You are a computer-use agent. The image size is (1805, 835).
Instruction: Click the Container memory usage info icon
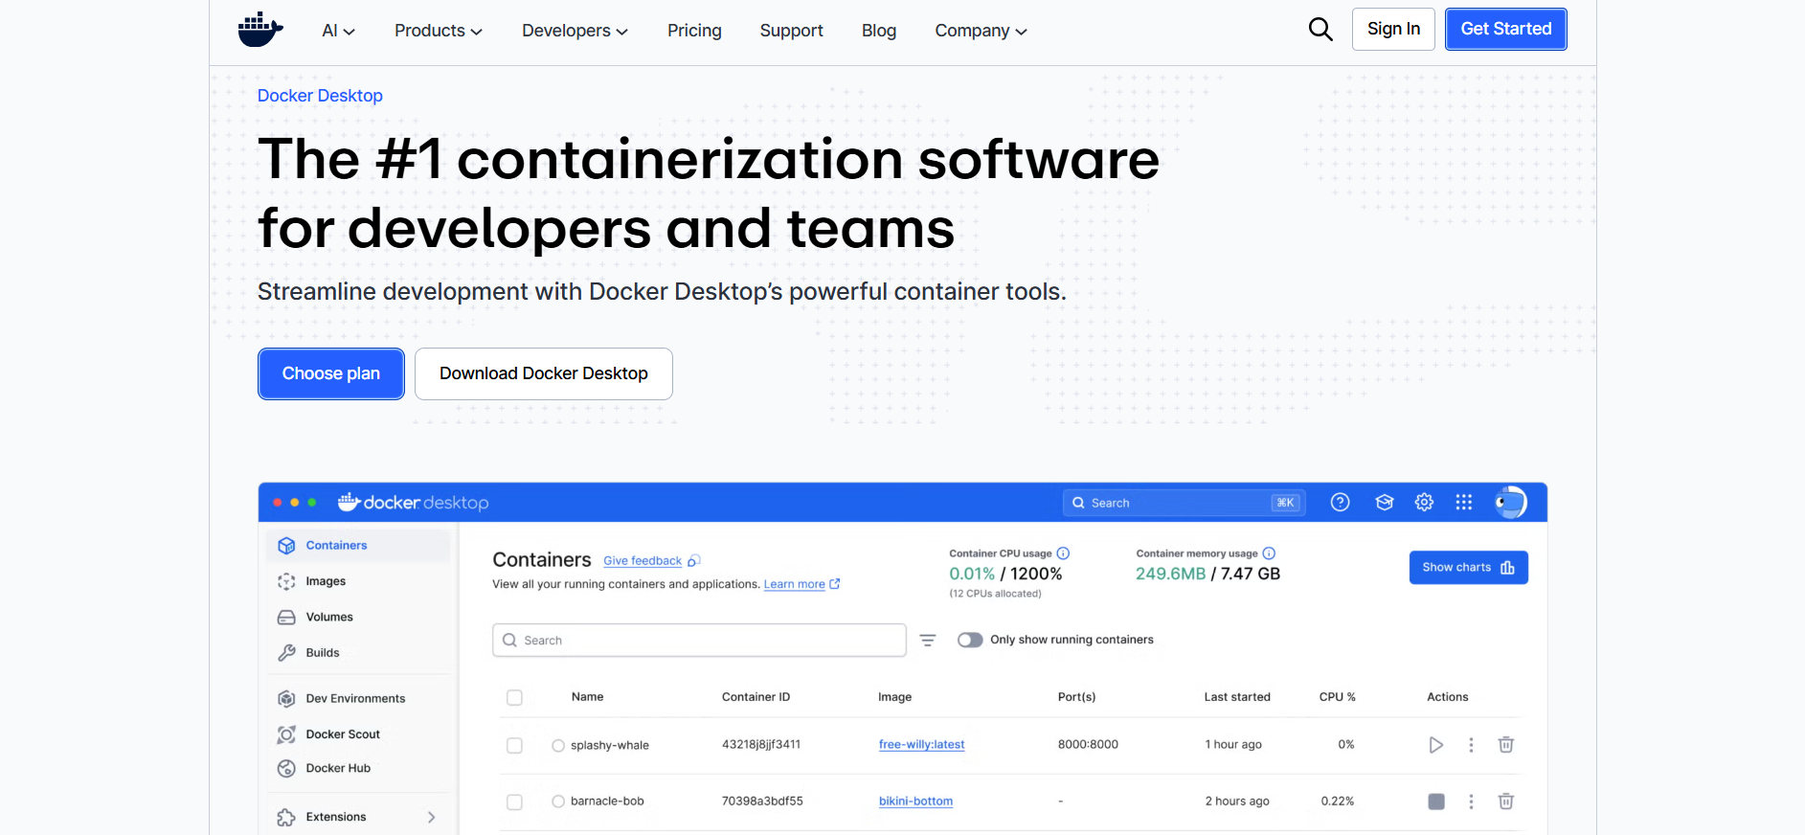click(x=1269, y=553)
